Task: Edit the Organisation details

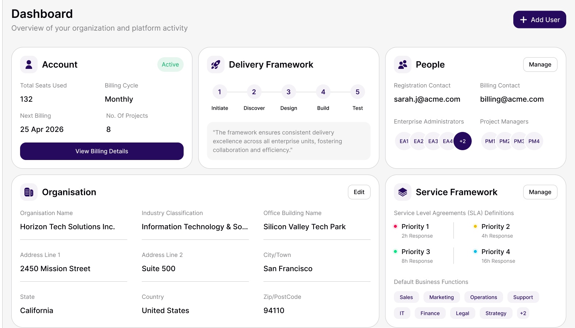Action: coord(359,192)
